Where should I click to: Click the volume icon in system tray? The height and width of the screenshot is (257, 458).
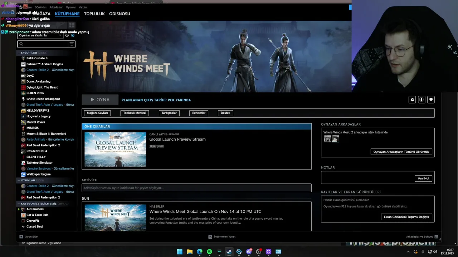[x=435, y=252]
